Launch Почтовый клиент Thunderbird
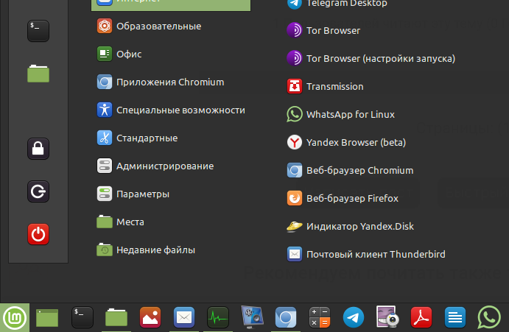This screenshot has height=332, width=509. [366, 254]
